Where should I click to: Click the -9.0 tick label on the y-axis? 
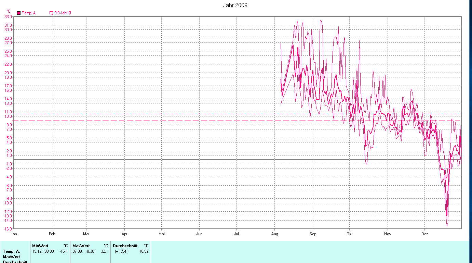(x=9, y=199)
